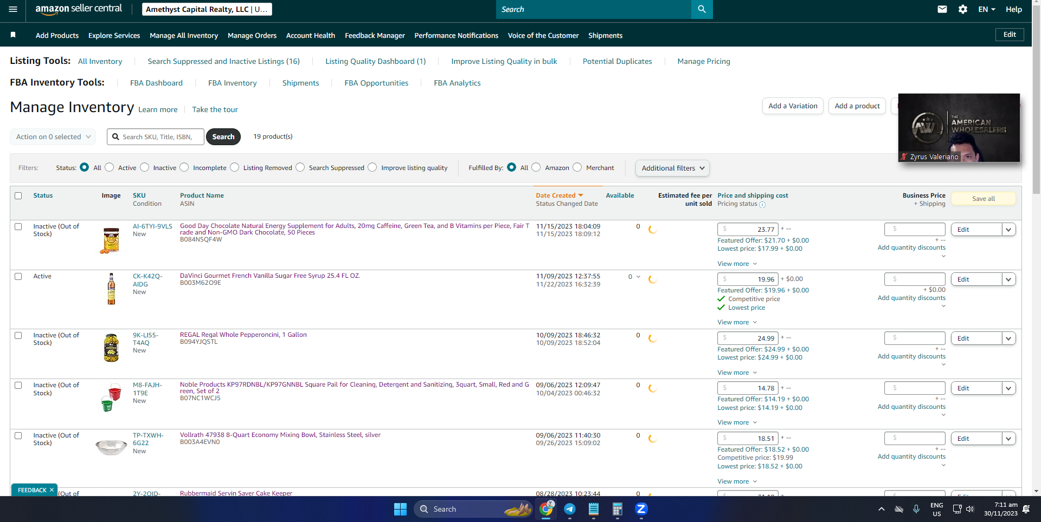Open SKU link AI-6TYI-9VLS
Image resolution: width=1041 pixels, height=522 pixels.
(152, 226)
